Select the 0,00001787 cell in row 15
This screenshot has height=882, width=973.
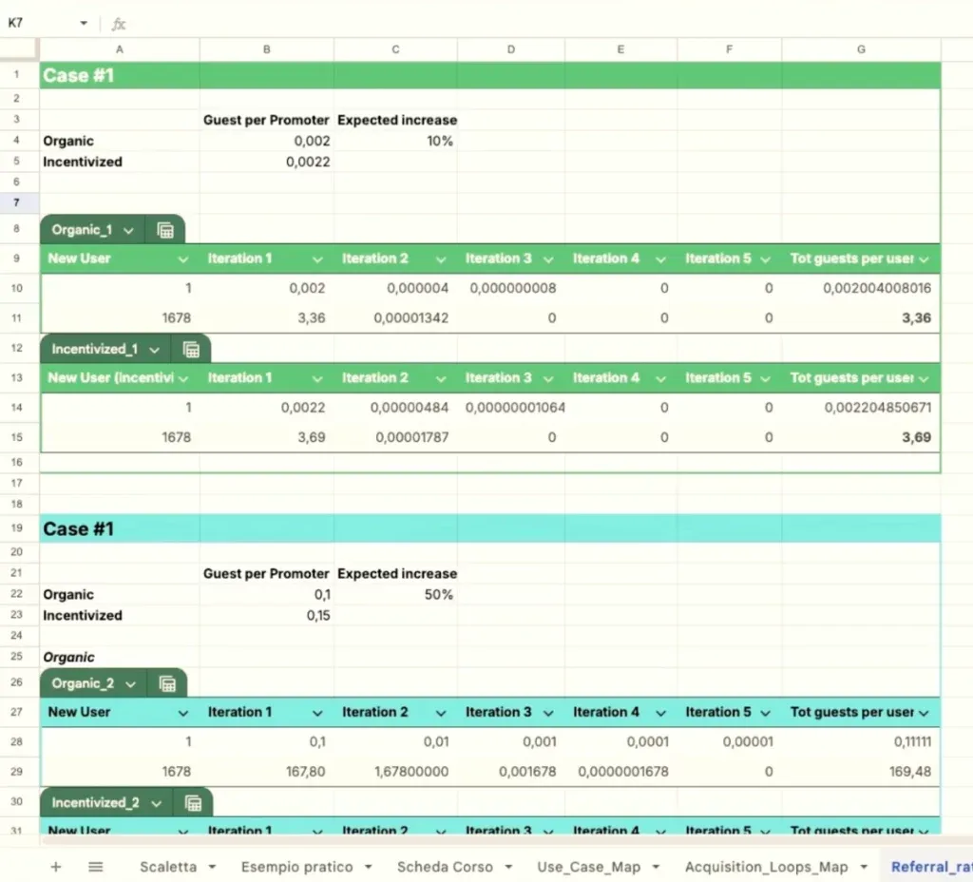pos(395,437)
